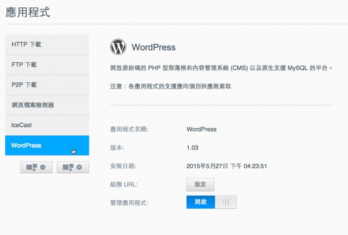The image size is (348, 235).
Task: Click the 設定 button for 組態 URL
Action: pos(200,184)
